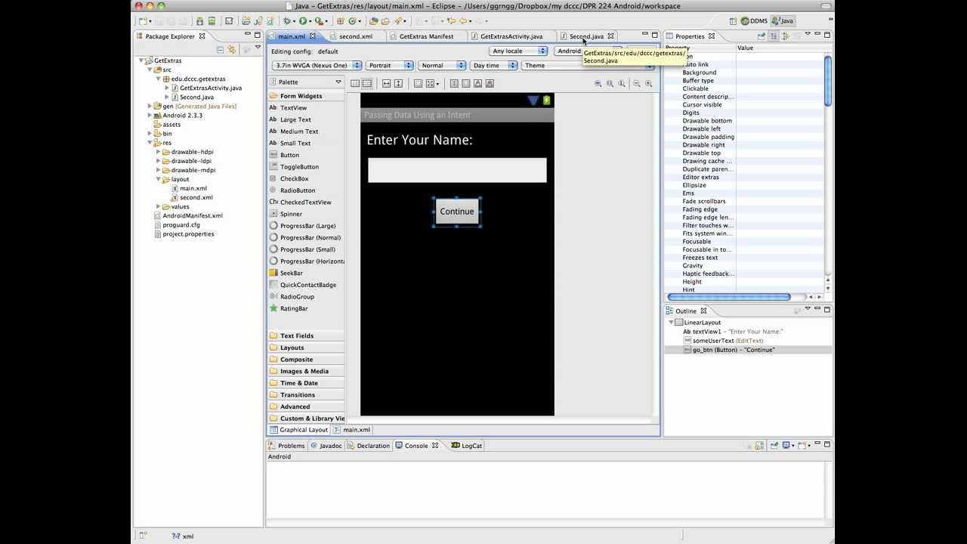Image resolution: width=967 pixels, height=544 pixels.
Task: Click Open Console icon in Console toolbar
Action: click(802, 446)
